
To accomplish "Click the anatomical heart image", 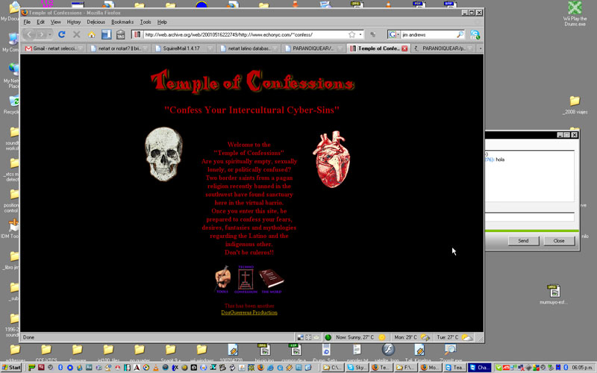I will [x=328, y=160].
